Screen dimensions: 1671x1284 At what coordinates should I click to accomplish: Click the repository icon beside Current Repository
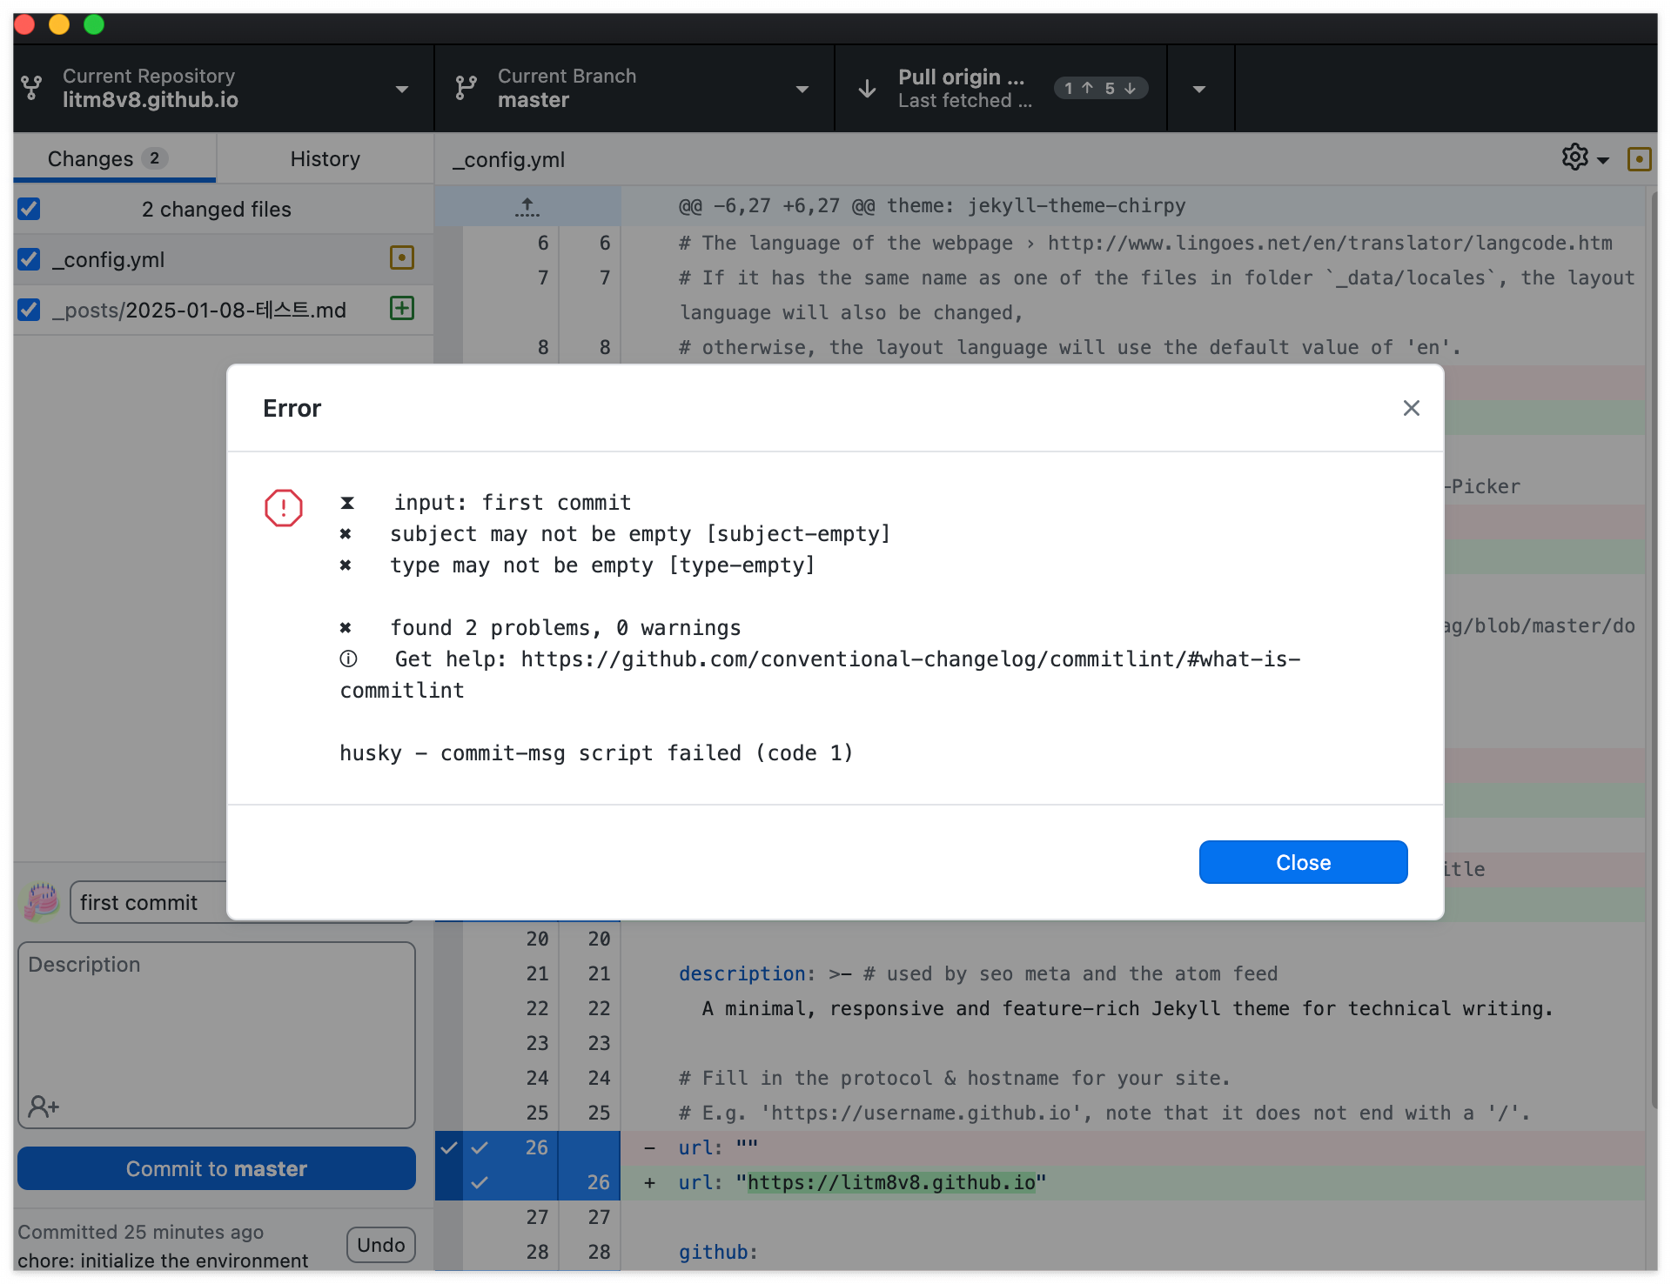click(31, 88)
